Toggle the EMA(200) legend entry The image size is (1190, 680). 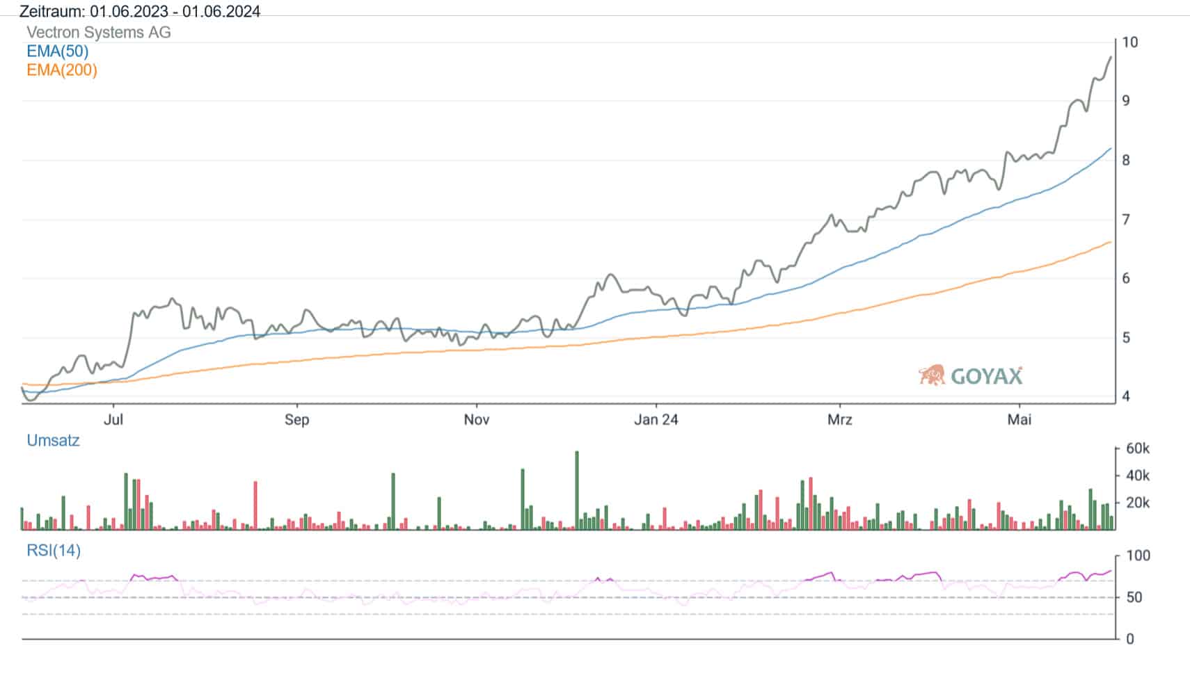pos(62,70)
